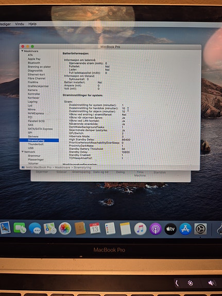Open Contacts book in Dock

coord(80,229)
